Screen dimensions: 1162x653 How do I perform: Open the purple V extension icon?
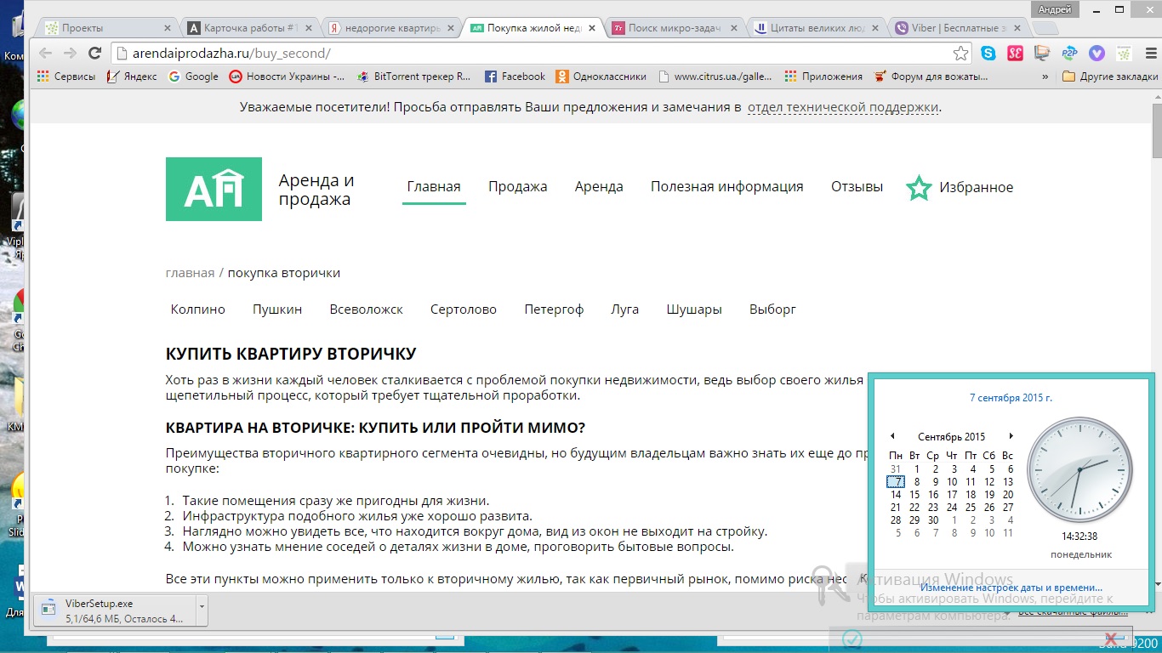[x=1096, y=54]
